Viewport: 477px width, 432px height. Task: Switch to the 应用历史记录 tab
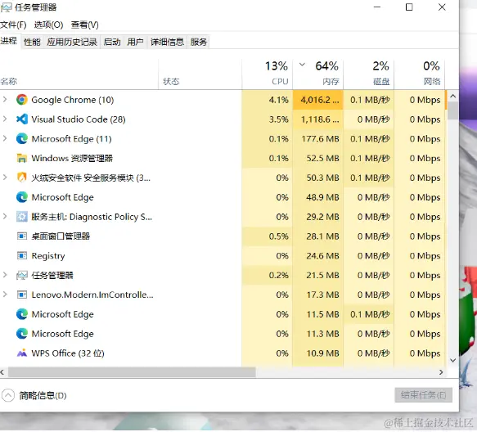[x=72, y=42]
